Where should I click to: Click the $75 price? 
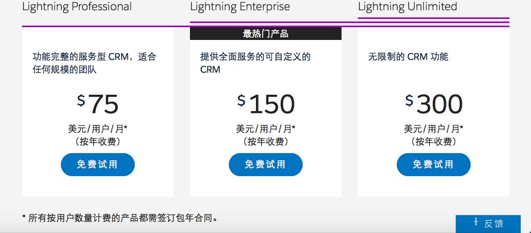pos(98,104)
